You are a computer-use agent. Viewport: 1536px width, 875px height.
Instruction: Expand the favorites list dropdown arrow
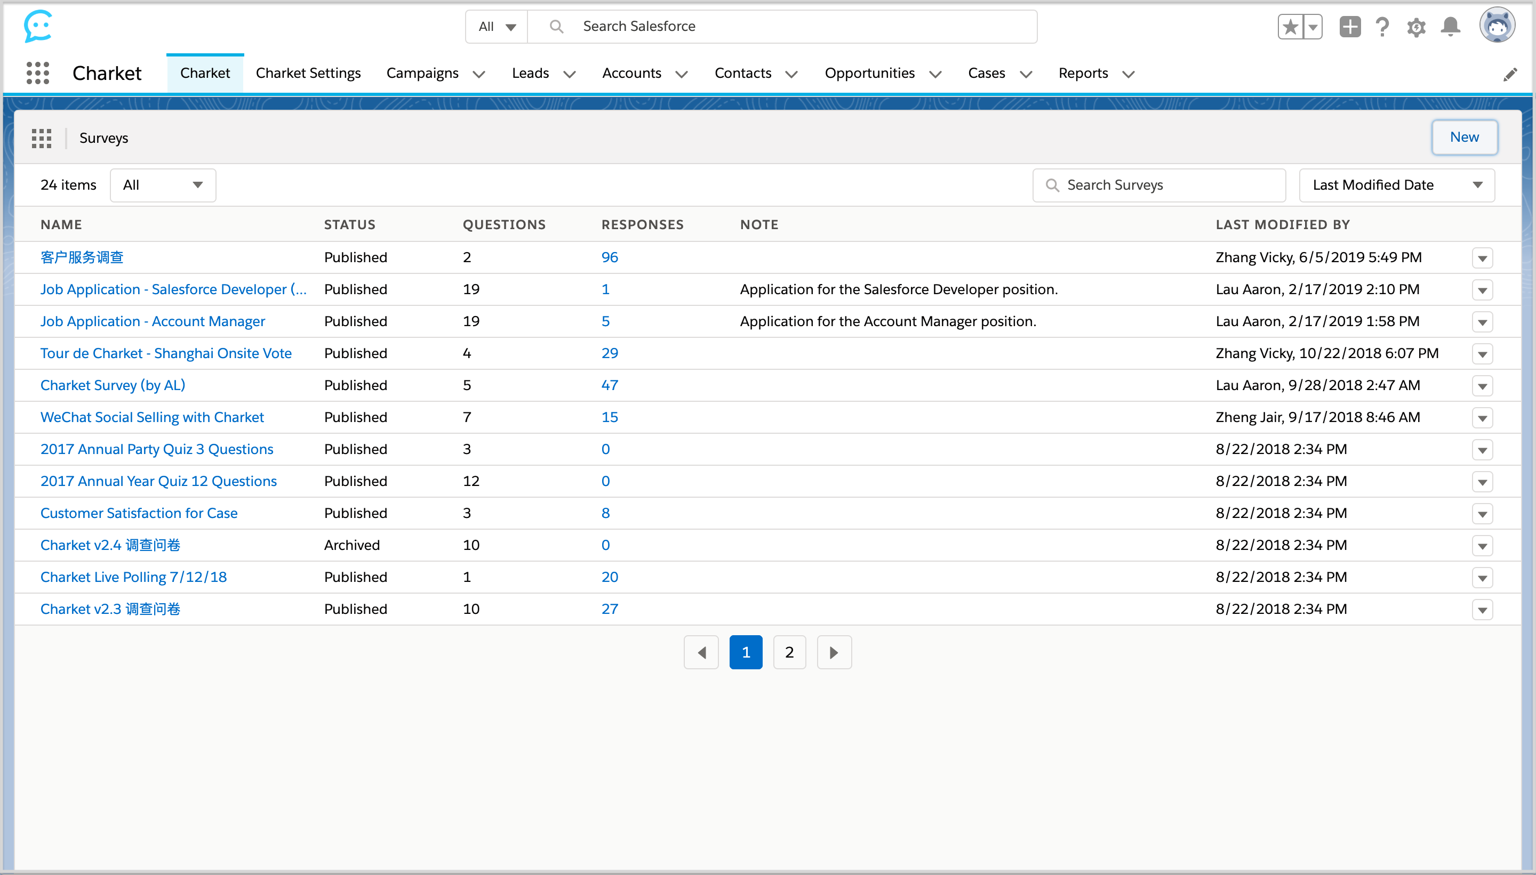point(1313,27)
